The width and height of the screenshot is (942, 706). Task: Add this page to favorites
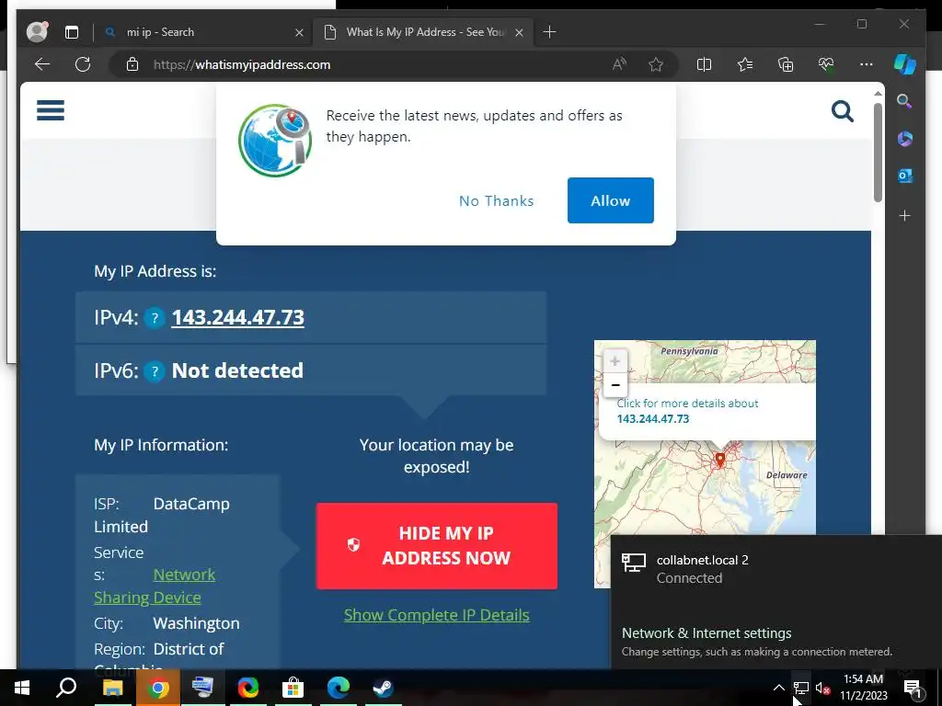pos(655,64)
